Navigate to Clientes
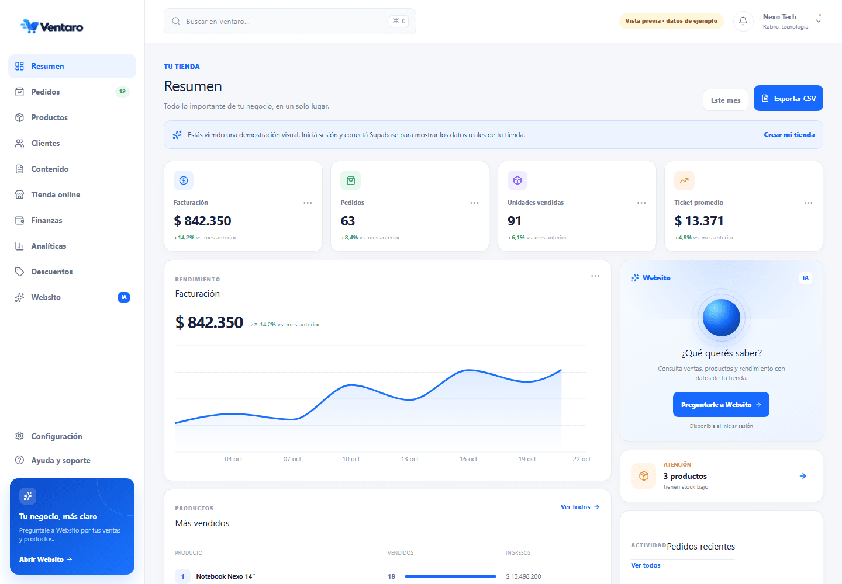The width and height of the screenshot is (842, 584). tap(73, 143)
